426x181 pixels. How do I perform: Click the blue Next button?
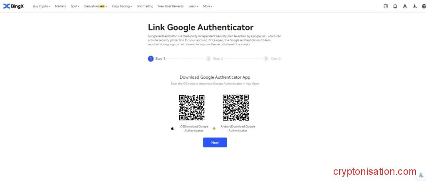pos(215,142)
